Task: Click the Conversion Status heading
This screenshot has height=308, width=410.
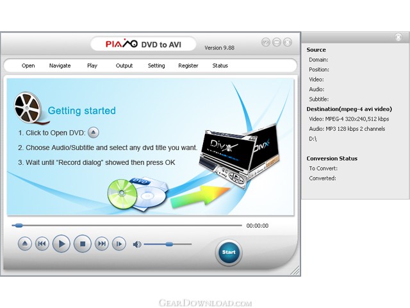Action: click(332, 158)
